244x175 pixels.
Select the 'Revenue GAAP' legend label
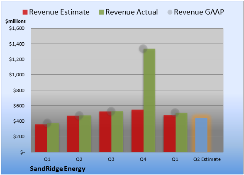(x=199, y=12)
